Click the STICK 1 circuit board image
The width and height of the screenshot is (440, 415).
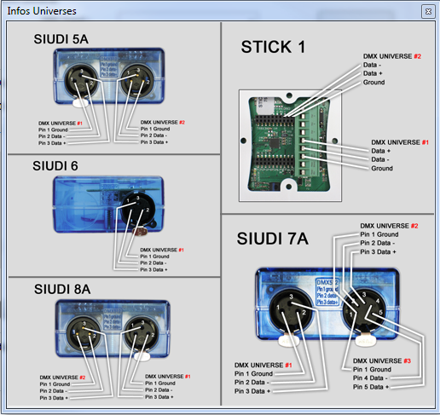(x=290, y=146)
